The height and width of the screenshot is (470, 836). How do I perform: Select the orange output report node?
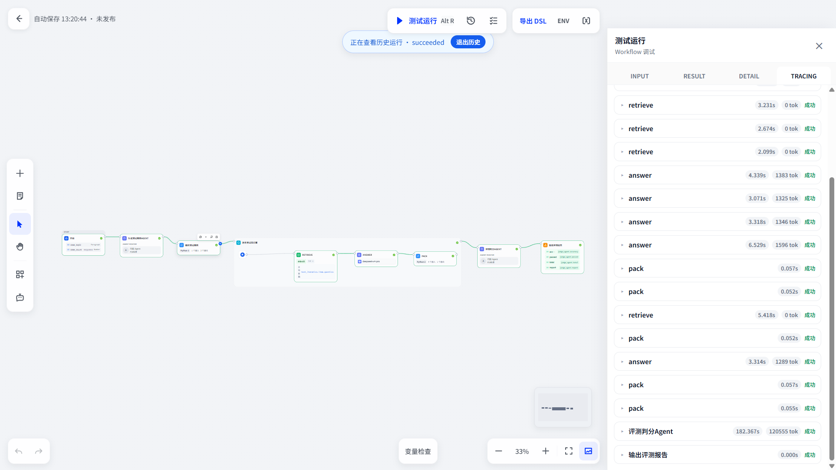point(563,257)
